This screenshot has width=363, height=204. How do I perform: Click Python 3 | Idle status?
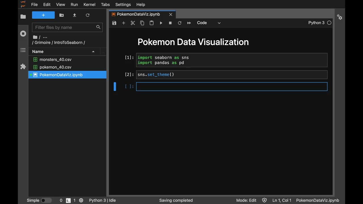[x=102, y=200]
